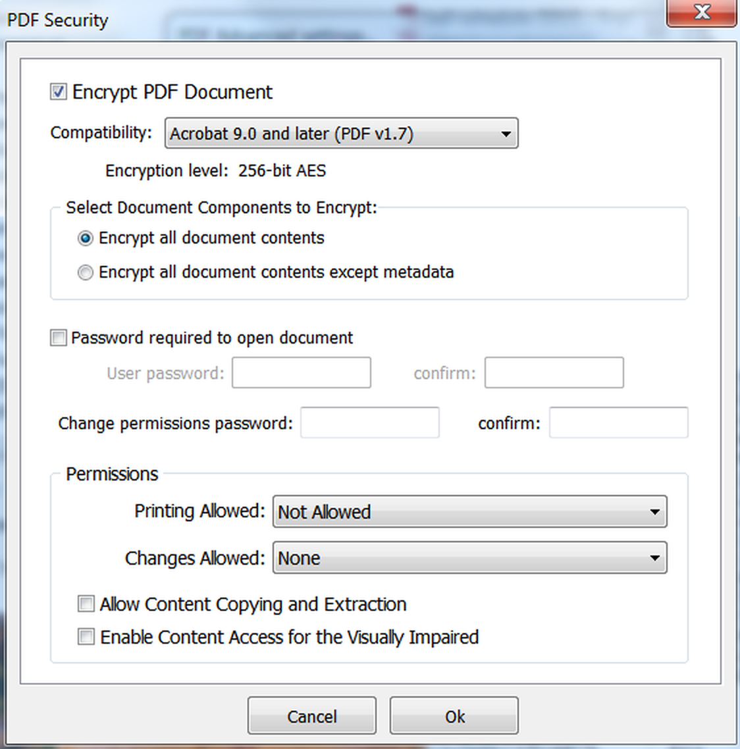Click the PDF Security title bar

coord(334,20)
